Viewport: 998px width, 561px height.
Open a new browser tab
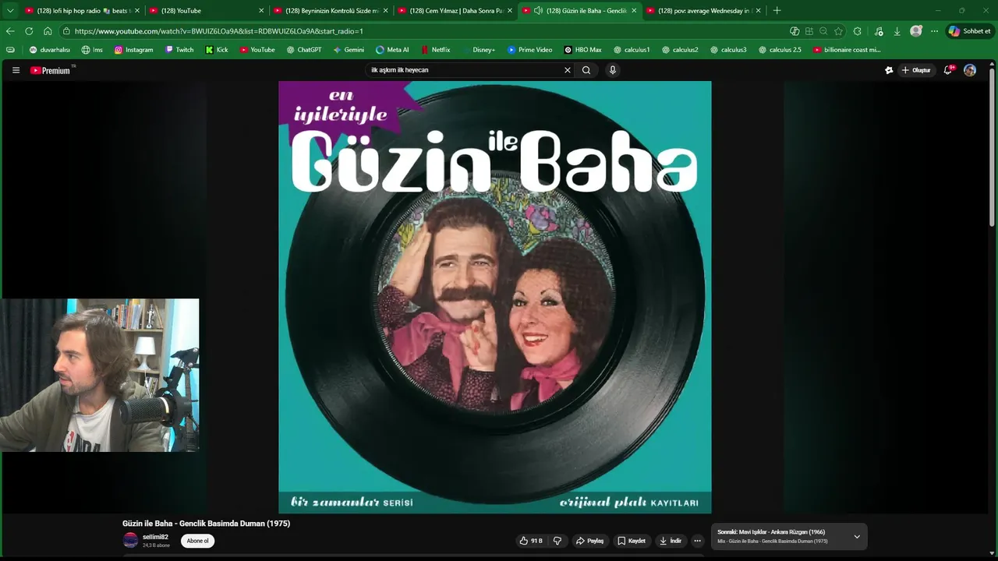[x=777, y=11]
